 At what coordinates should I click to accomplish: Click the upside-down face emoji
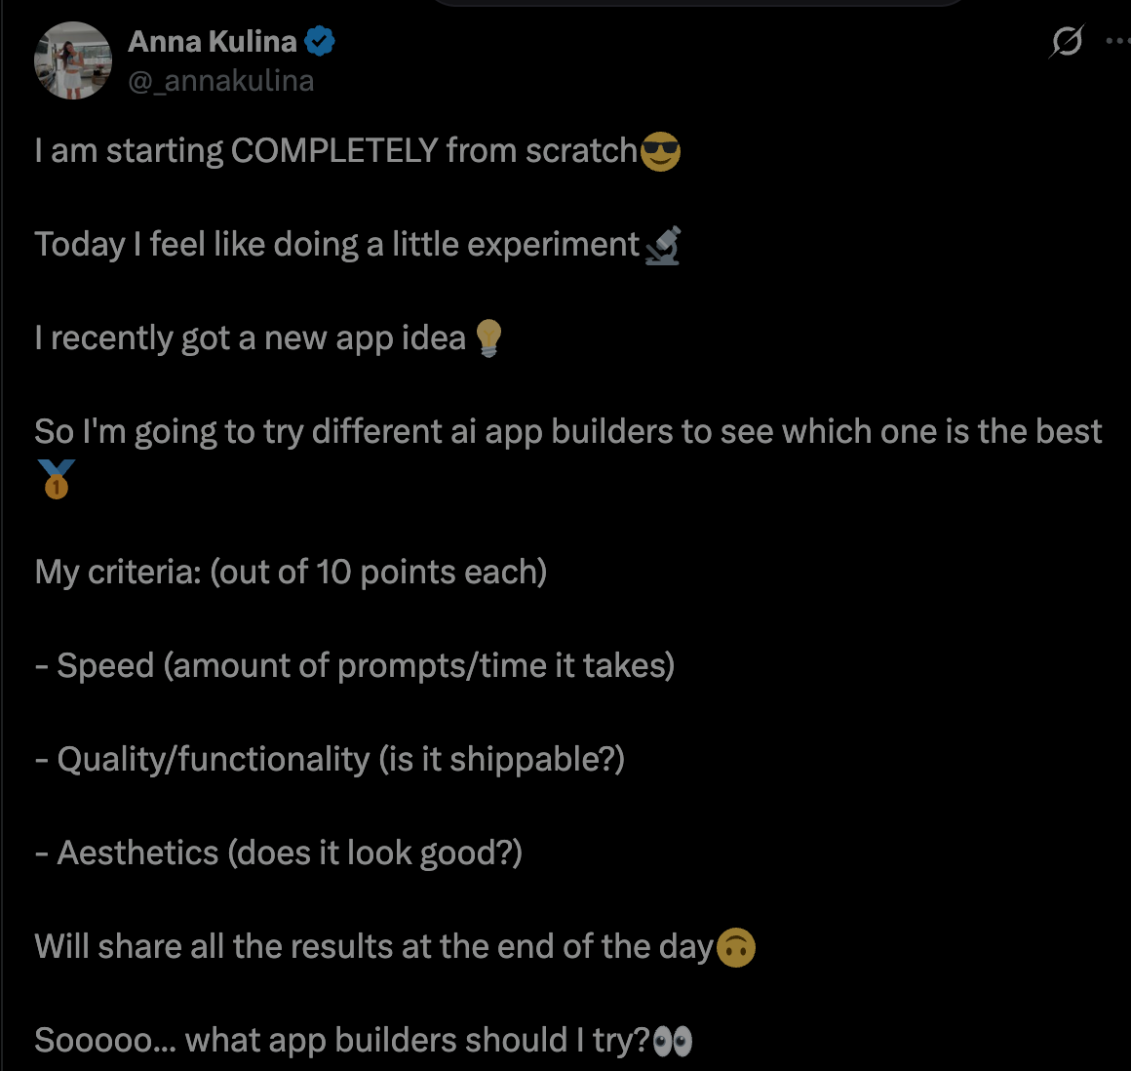[x=736, y=948]
